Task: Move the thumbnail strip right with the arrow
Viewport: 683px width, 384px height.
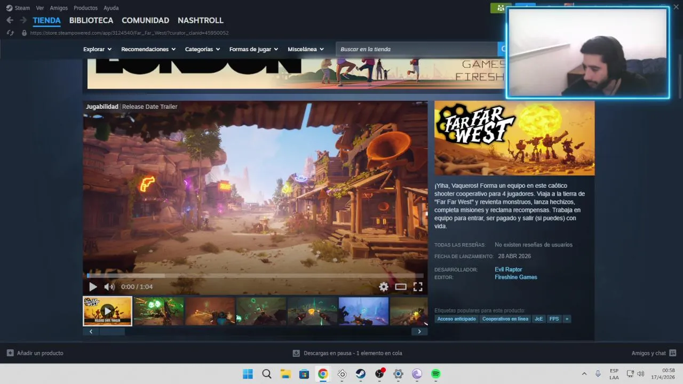Action: coord(419,332)
